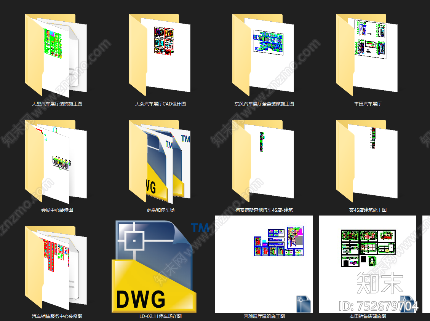Select the 丰田汽车展厅 folder icon
This screenshot has width=430, height=321.
point(367,55)
